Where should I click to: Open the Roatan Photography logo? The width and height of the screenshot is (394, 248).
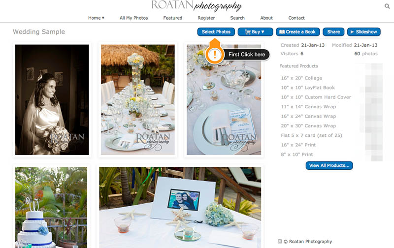click(197, 6)
